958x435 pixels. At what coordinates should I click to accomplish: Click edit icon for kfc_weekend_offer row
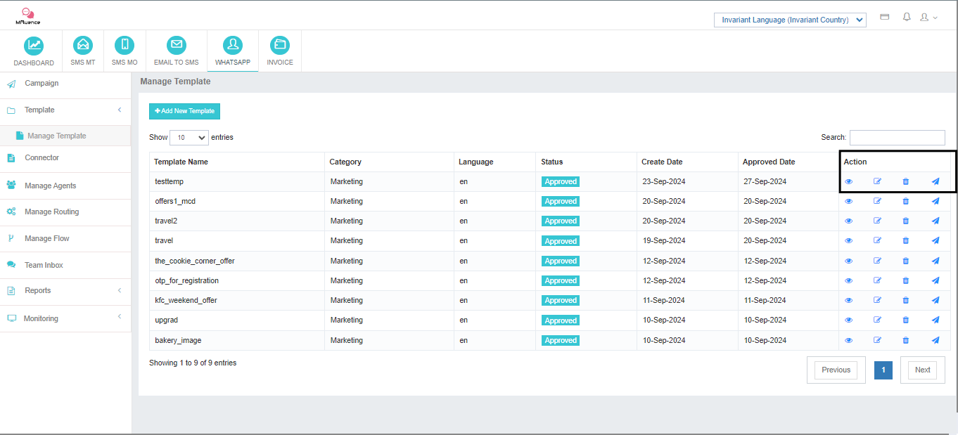877,300
